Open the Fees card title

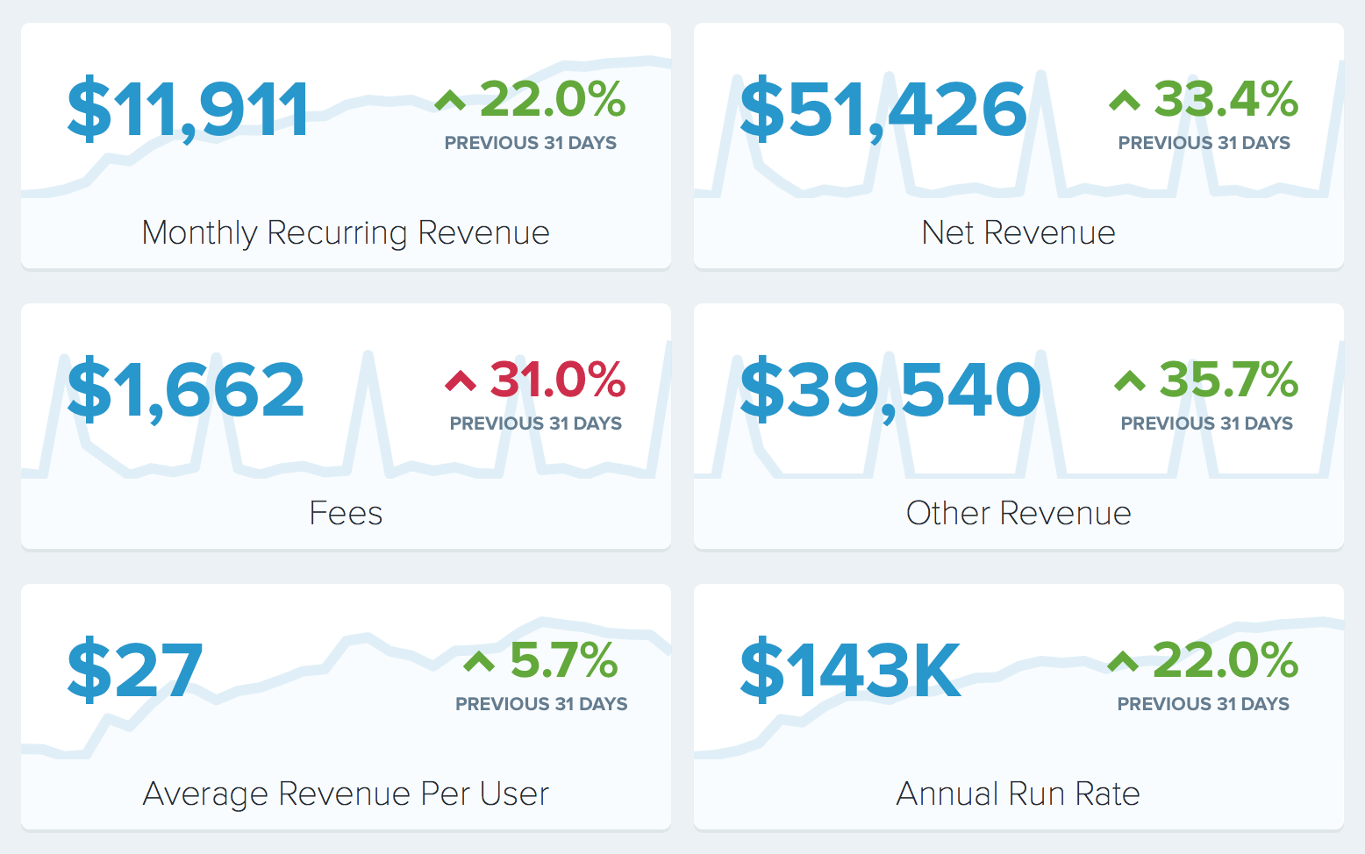coord(346,513)
